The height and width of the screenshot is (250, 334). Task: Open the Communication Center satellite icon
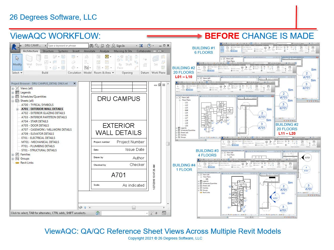click(x=102, y=46)
